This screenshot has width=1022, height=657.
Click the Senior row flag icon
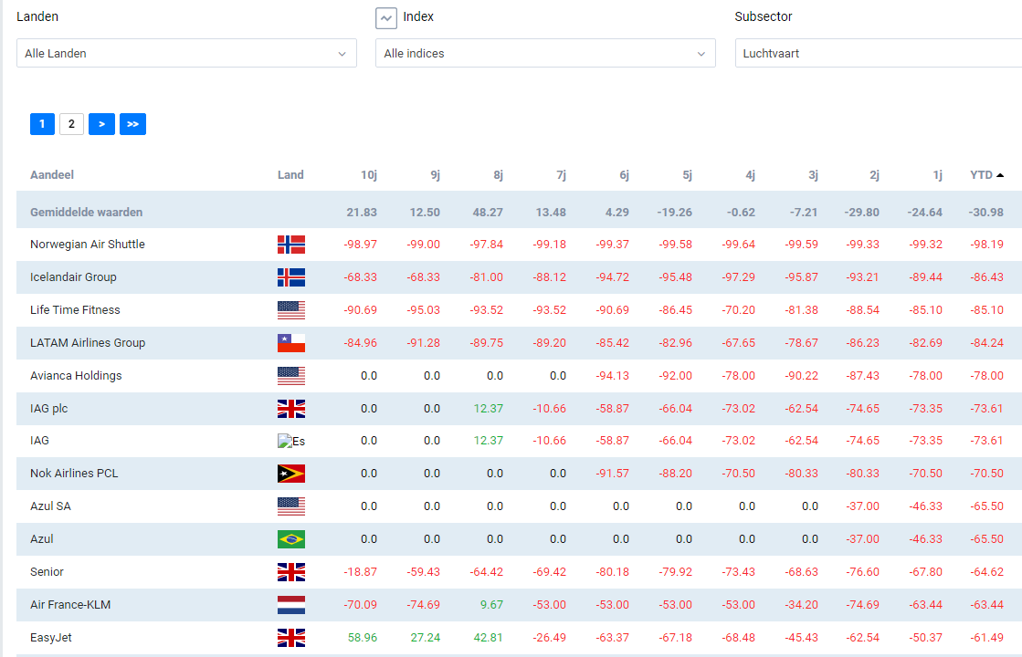(x=291, y=572)
